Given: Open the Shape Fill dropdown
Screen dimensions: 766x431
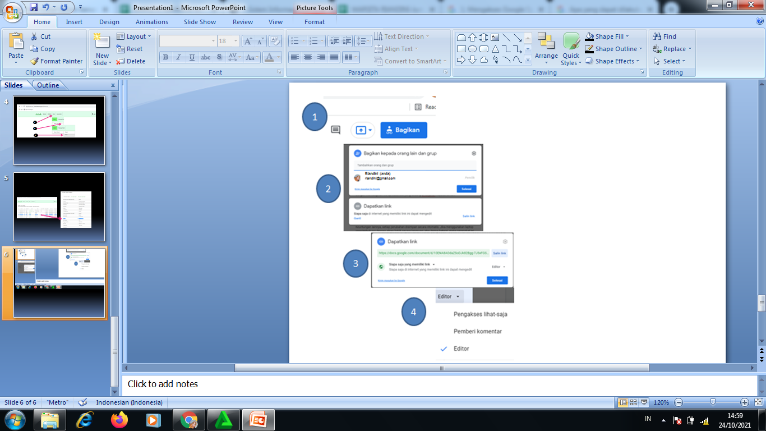Looking at the screenshot, I should pos(607,36).
